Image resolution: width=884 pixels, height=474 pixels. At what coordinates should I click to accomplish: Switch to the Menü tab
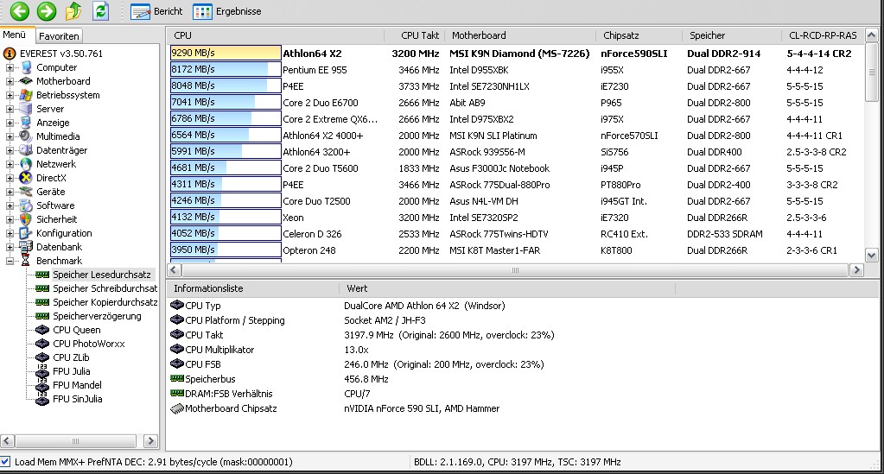(16, 35)
